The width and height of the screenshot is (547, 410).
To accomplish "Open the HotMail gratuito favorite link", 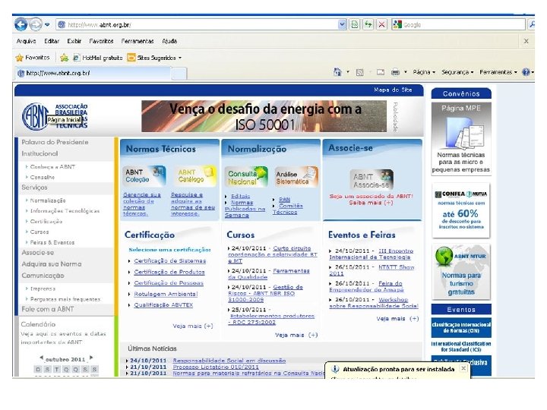I will [98, 58].
